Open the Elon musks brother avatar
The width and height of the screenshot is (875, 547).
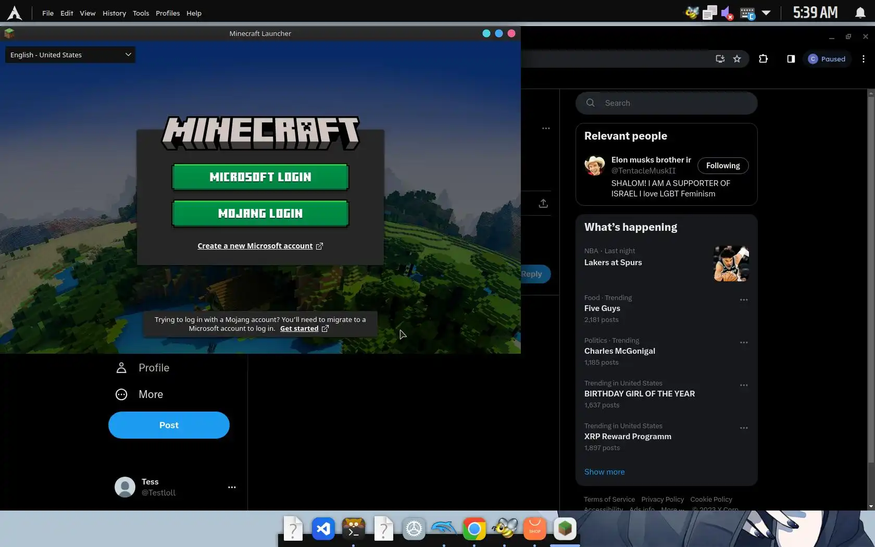pyautogui.click(x=595, y=166)
